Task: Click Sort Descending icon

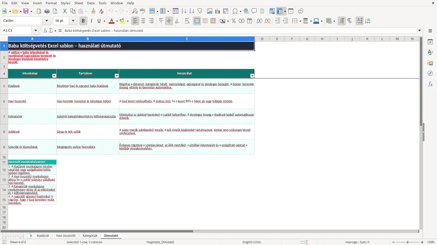Action: tap(192, 11)
